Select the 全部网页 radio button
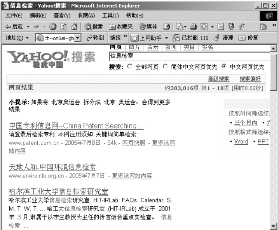279x230 pixels. pos(129,67)
